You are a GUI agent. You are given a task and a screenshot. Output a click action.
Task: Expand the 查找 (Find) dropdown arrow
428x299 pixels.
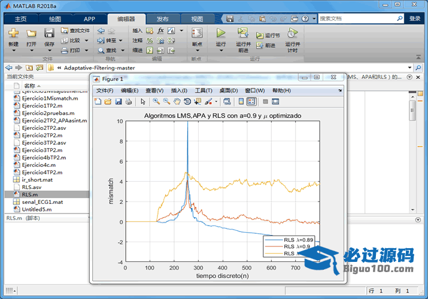coord(123,50)
